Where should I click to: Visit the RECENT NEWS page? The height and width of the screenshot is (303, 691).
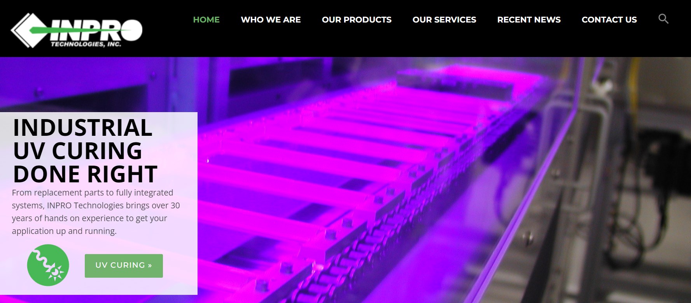pos(529,19)
